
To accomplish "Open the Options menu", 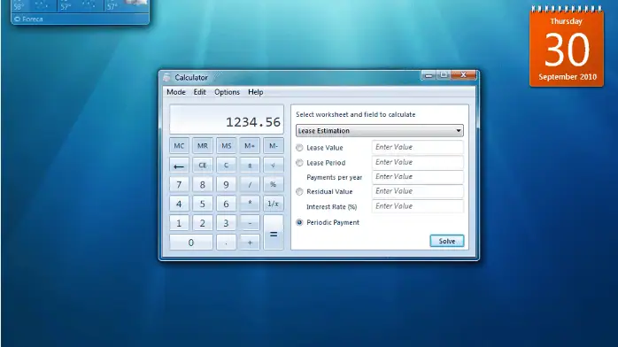I will [227, 92].
